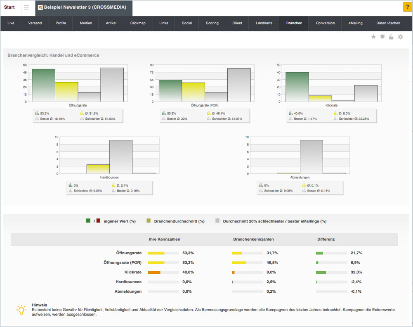Click the lightbulb Hinweis icon
This screenshot has width=413, height=327.
(21, 310)
